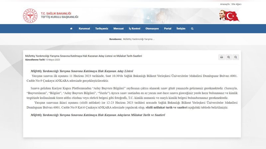Zoom out the text with magnifier minus
This screenshot has height=149, width=266.
tap(236, 57)
